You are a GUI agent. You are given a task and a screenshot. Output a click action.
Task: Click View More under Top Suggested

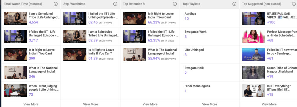269,104
